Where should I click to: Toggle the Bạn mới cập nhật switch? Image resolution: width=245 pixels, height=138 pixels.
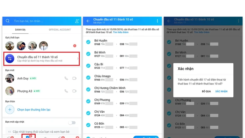(x=72, y=123)
